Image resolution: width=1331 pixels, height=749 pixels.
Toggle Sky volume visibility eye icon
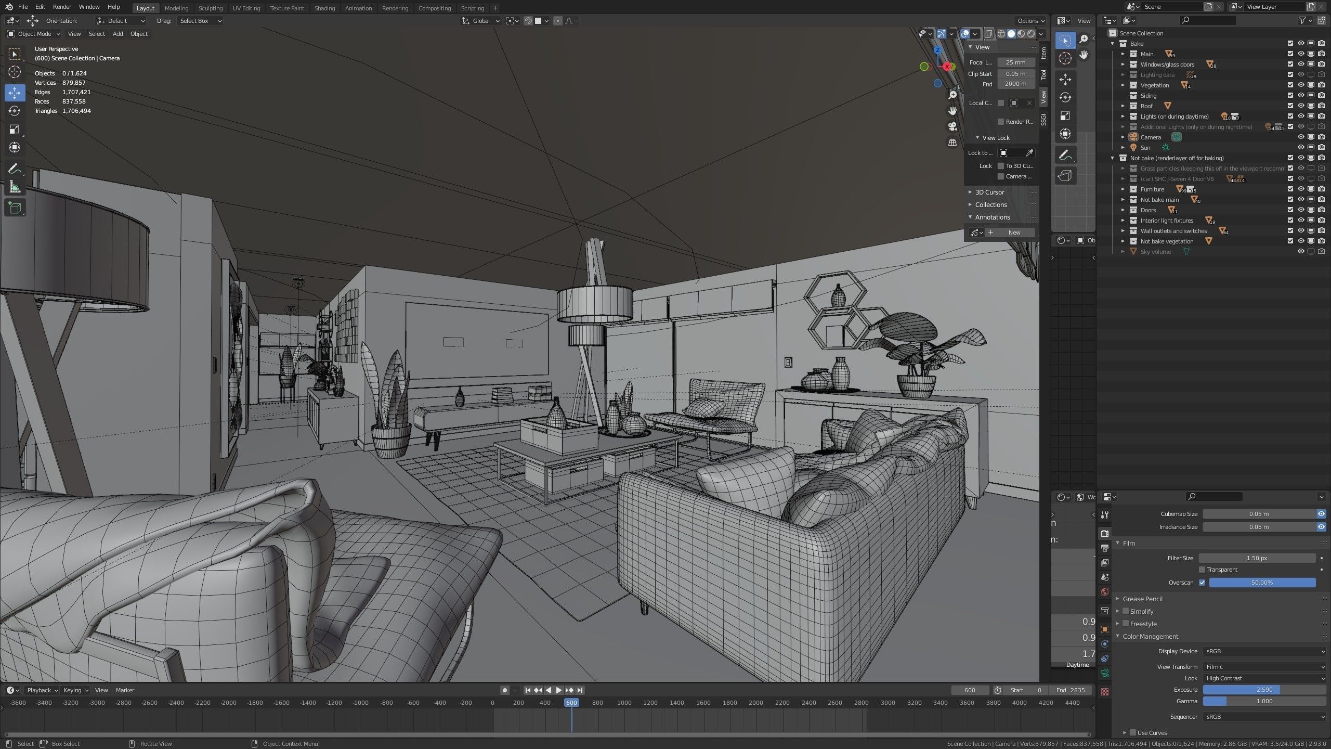(1301, 252)
